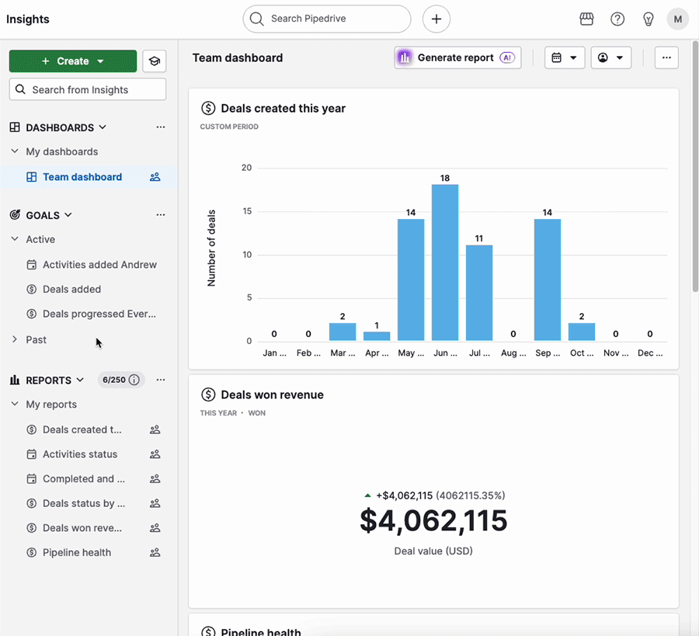Image resolution: width=699 pixels, height=636 pixels.
Task: Click the help question mark icon
Action: click(617, 19)
